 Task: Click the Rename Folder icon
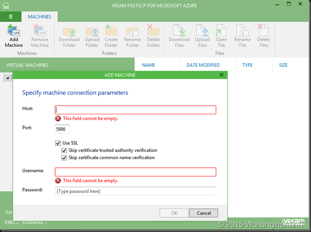(x=132, y=31)
